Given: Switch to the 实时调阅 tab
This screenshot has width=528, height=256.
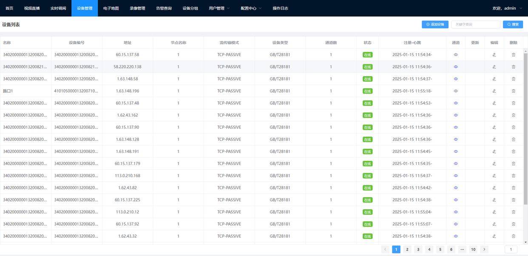Looking at the screenshot, I should (58, 8).
